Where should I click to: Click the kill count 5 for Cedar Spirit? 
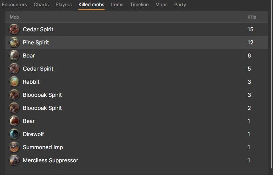[249, 68]
